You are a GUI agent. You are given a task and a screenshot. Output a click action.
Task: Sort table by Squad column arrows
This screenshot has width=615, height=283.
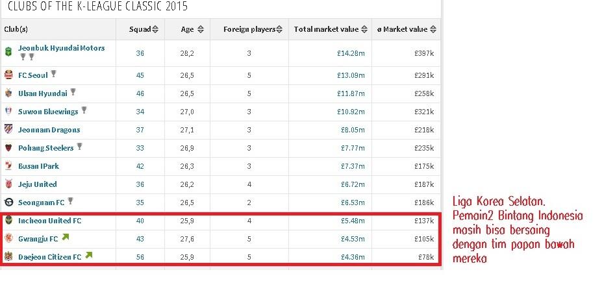(155, 29)
